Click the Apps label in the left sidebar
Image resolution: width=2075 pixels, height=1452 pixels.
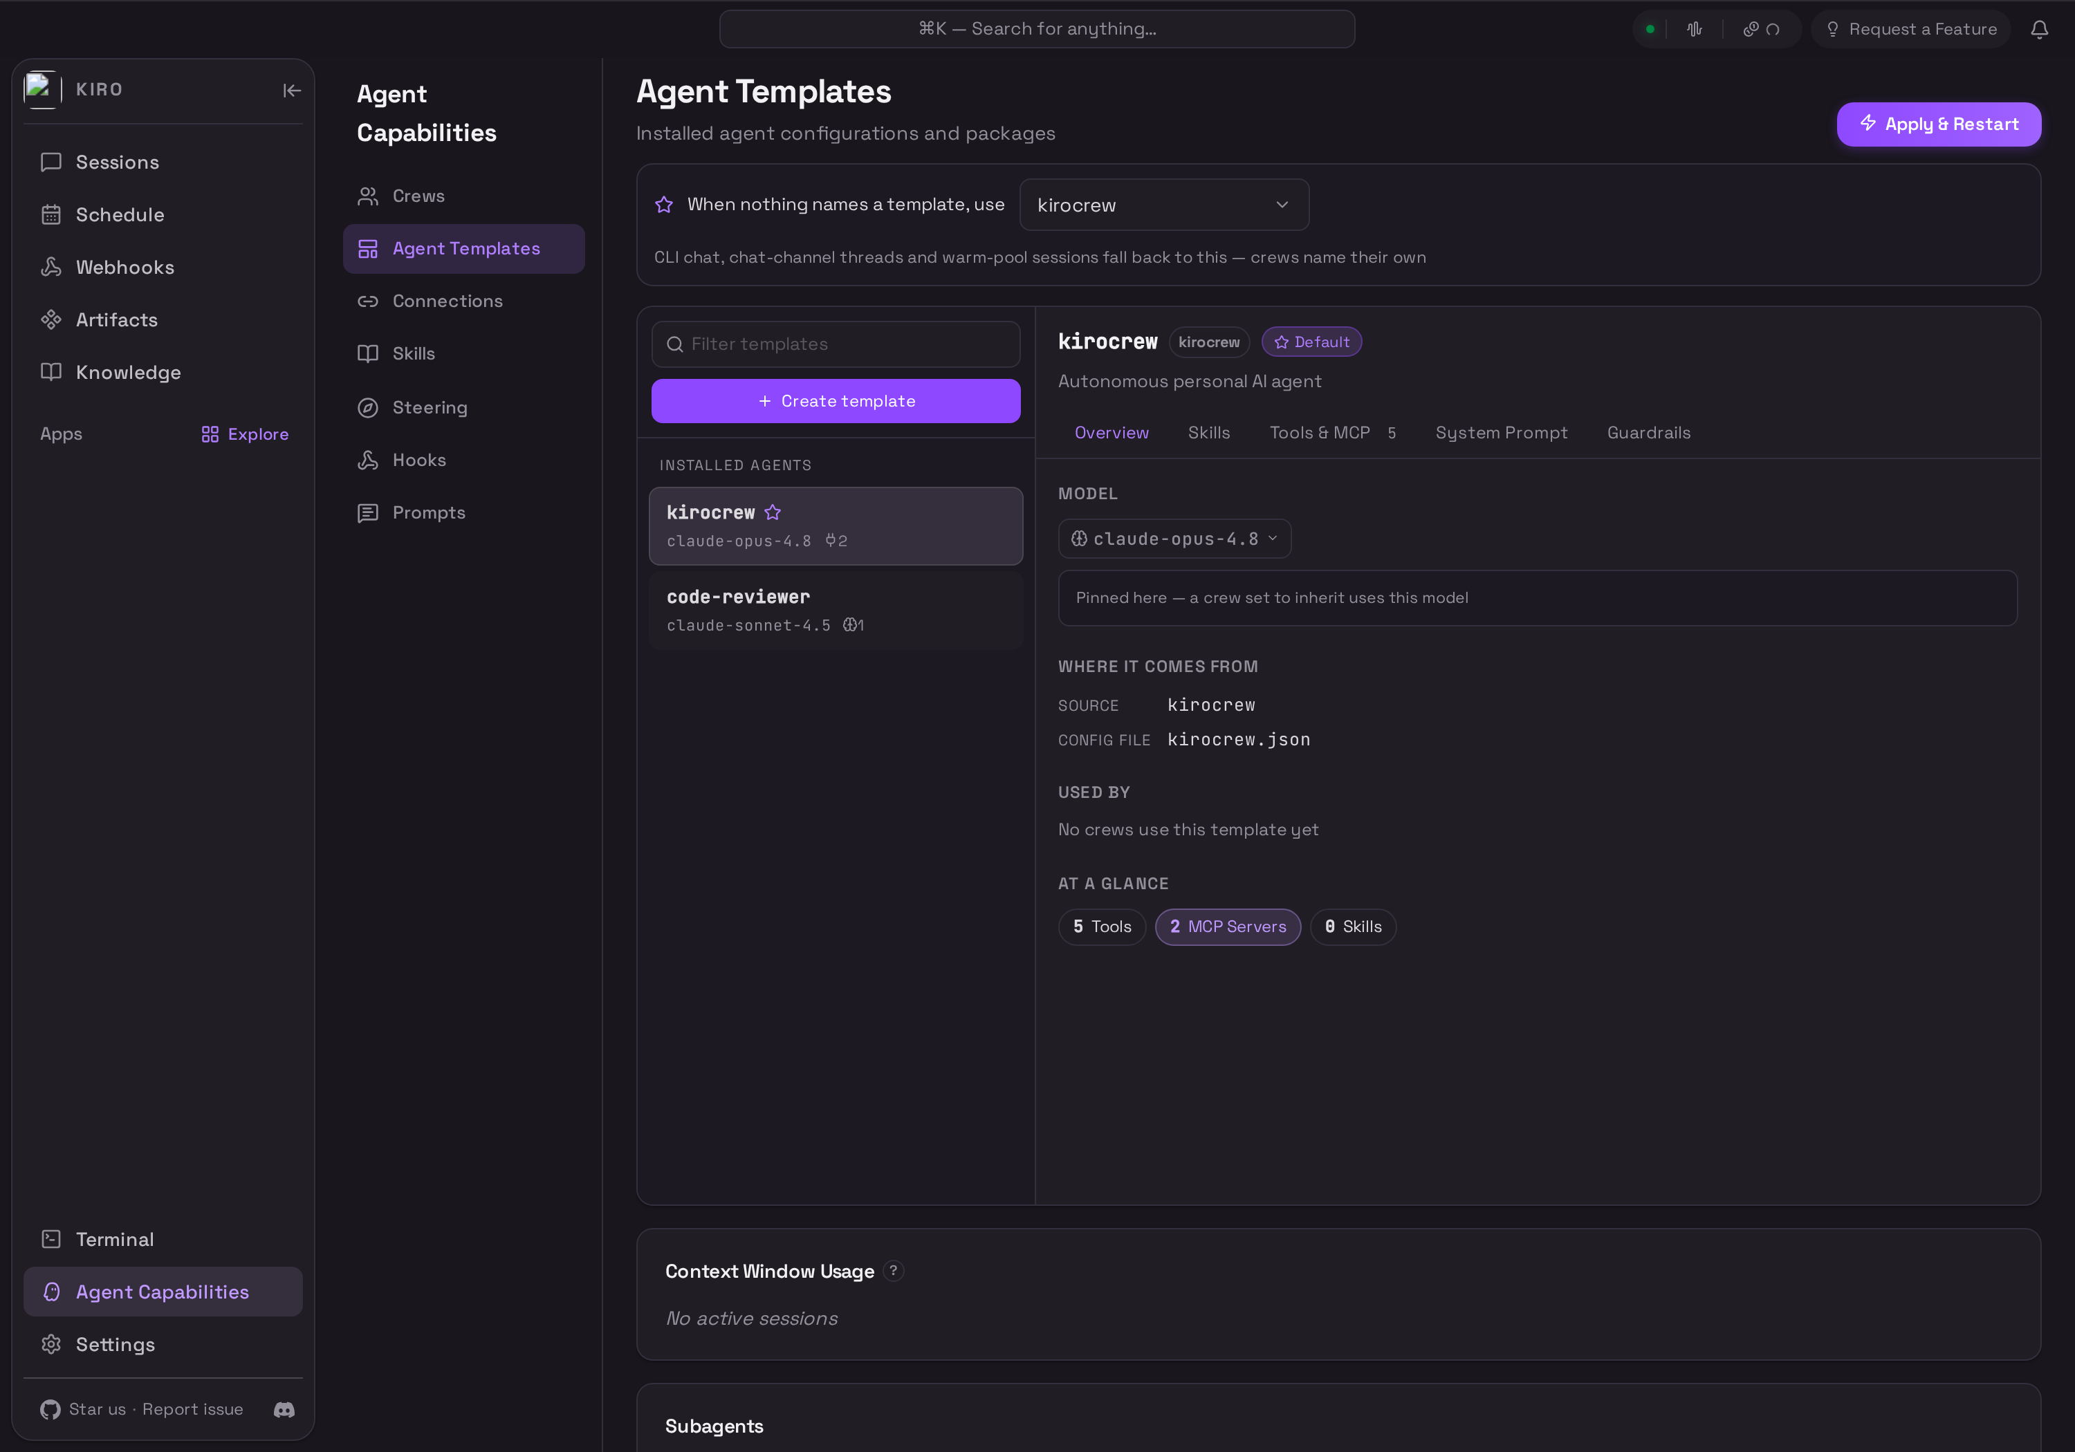(61, 434)
